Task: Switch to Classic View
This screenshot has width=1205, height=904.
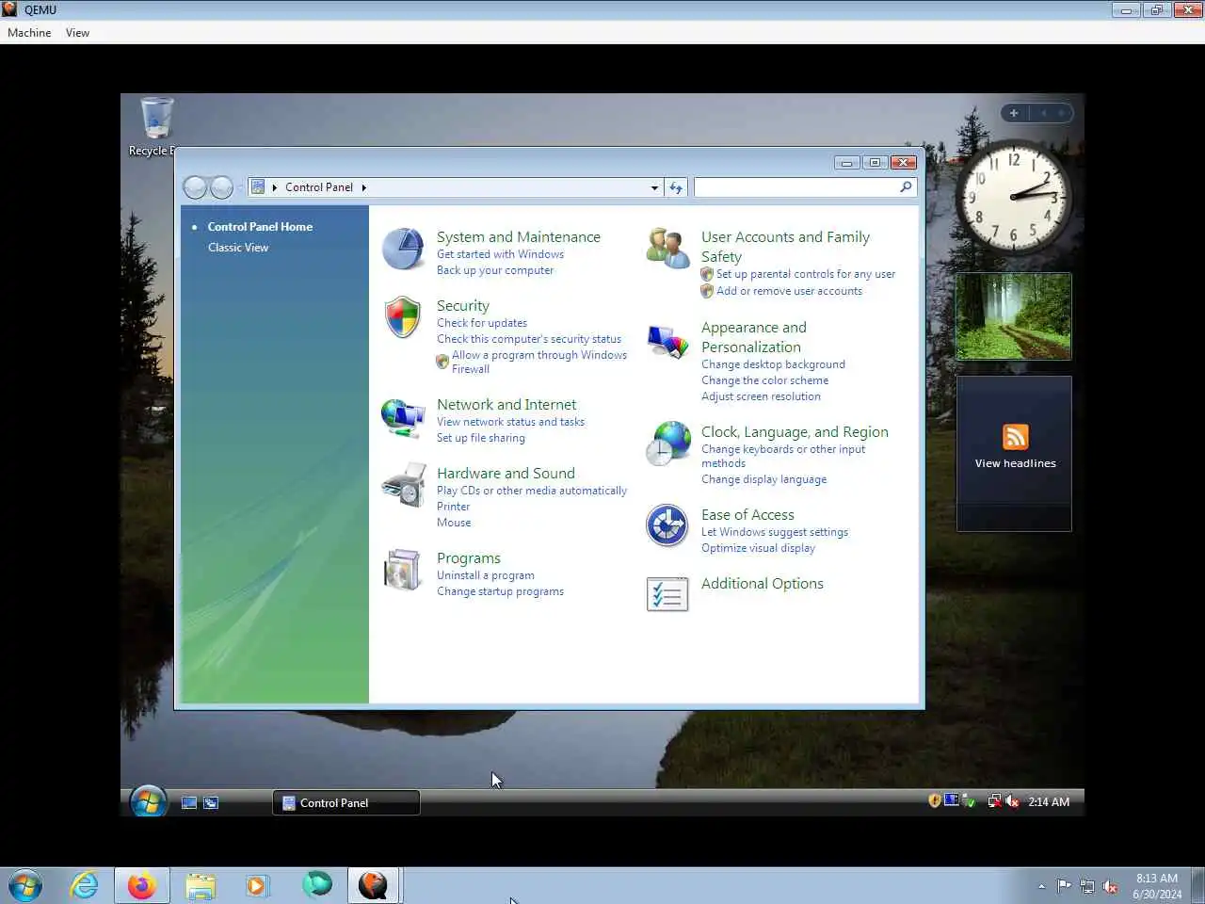Action: click(x=238, y=247)
